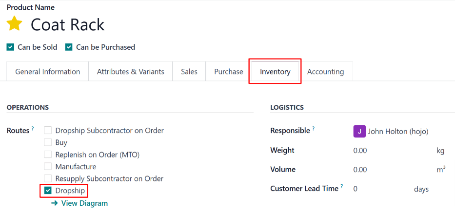The width and height of the screenshot is (455, 215).
Task: Click help icon beside Responsible label
Action: 313,129
